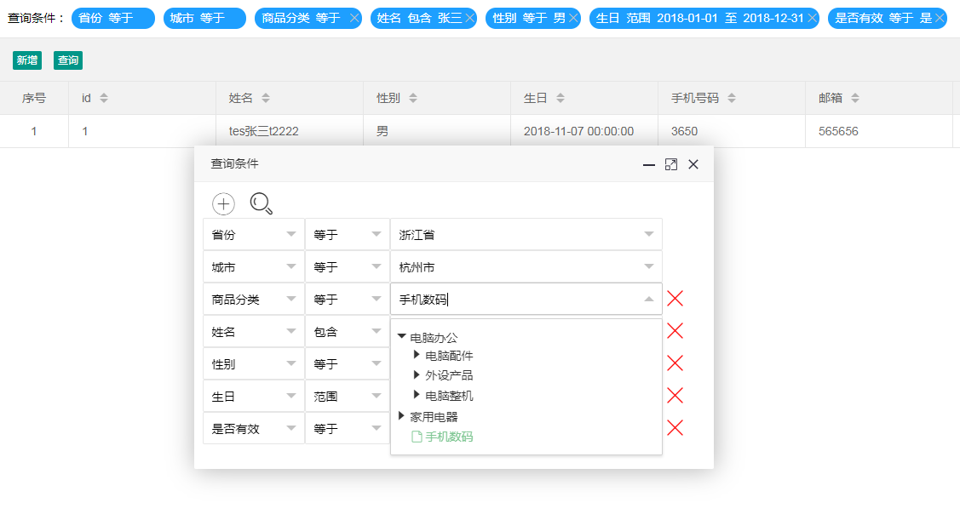
Task: Click the plus icon to add condition
Action: pos(223,203)
